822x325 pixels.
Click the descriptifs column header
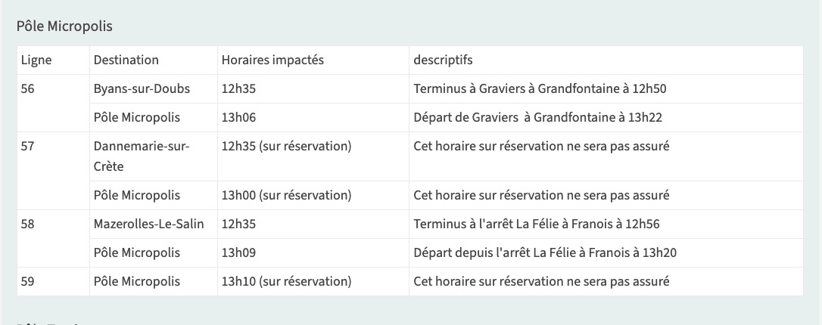pos(443,60)
